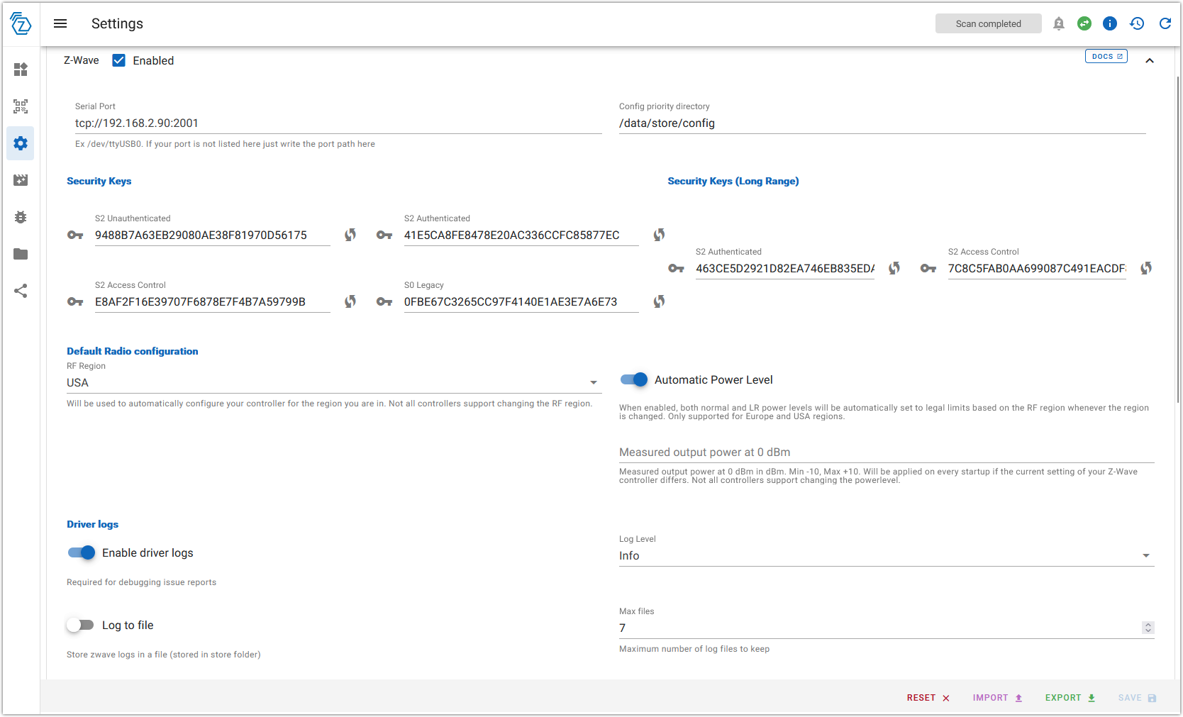Regenerate the S0 Legacy security key
This screenshot has width=1183, height=717.
click(x=659, y=301)
